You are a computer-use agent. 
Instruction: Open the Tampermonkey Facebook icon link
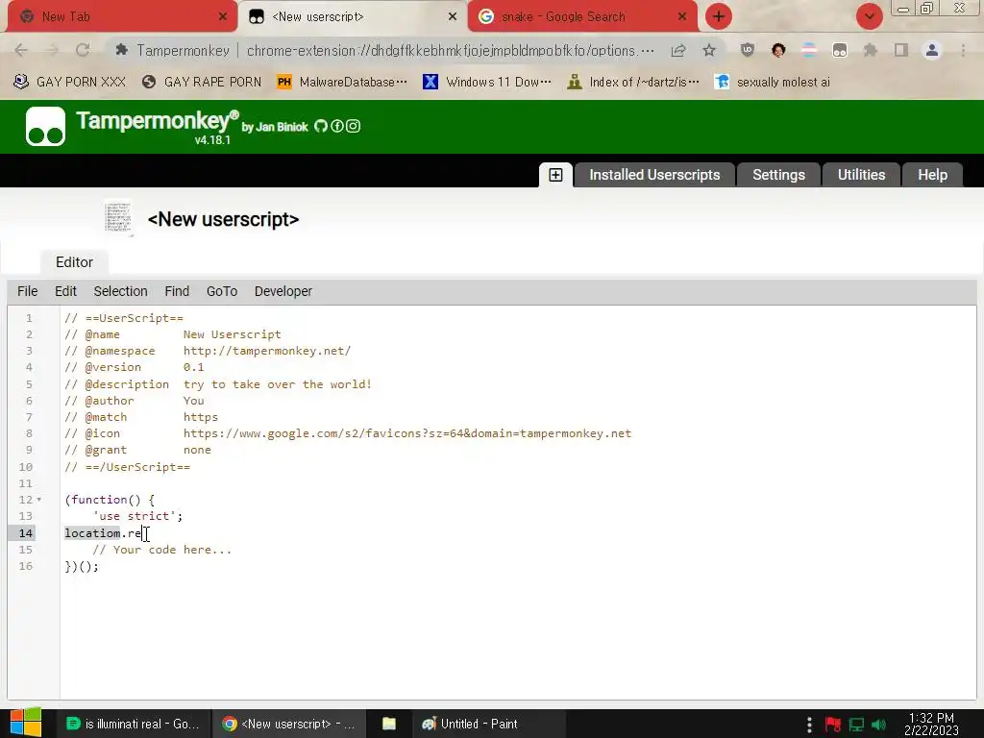click(337, 126)
